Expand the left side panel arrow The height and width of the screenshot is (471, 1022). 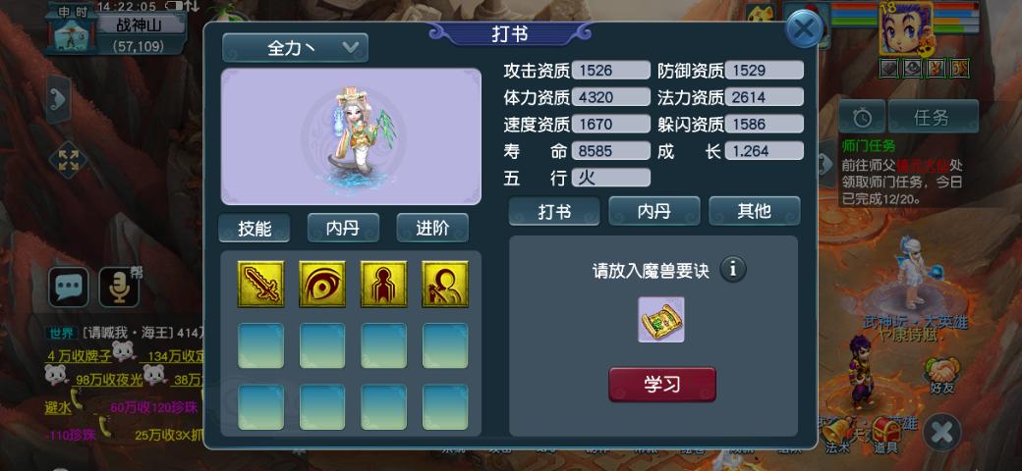[58, 99]
